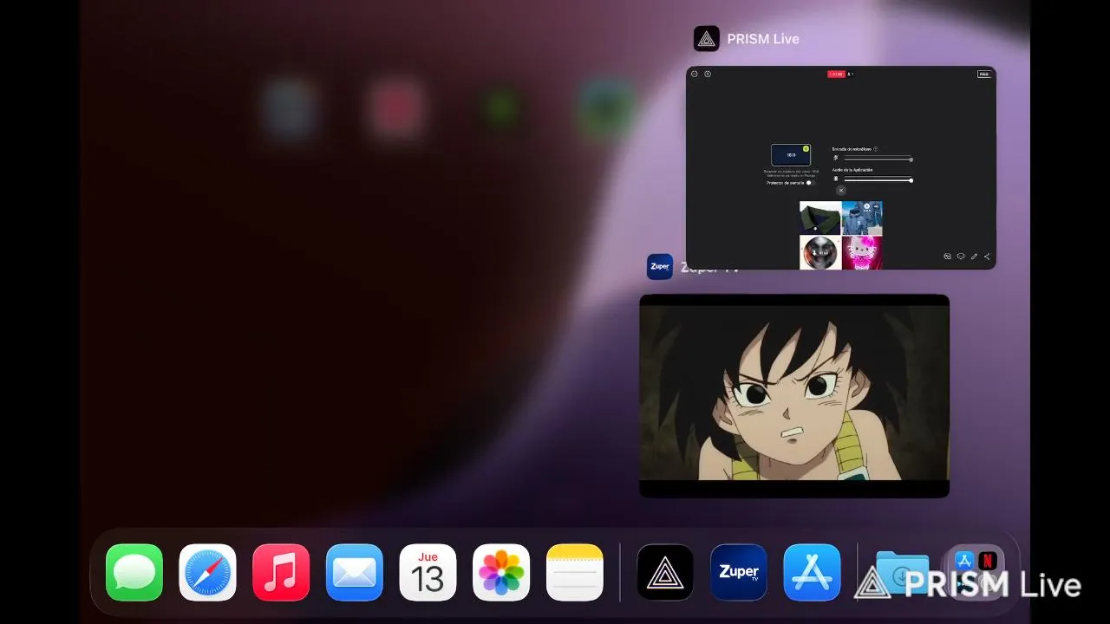Adjust the Audio de la Aplicación slider
Screen dimensions: 1110x624
[x=878, y=179]
